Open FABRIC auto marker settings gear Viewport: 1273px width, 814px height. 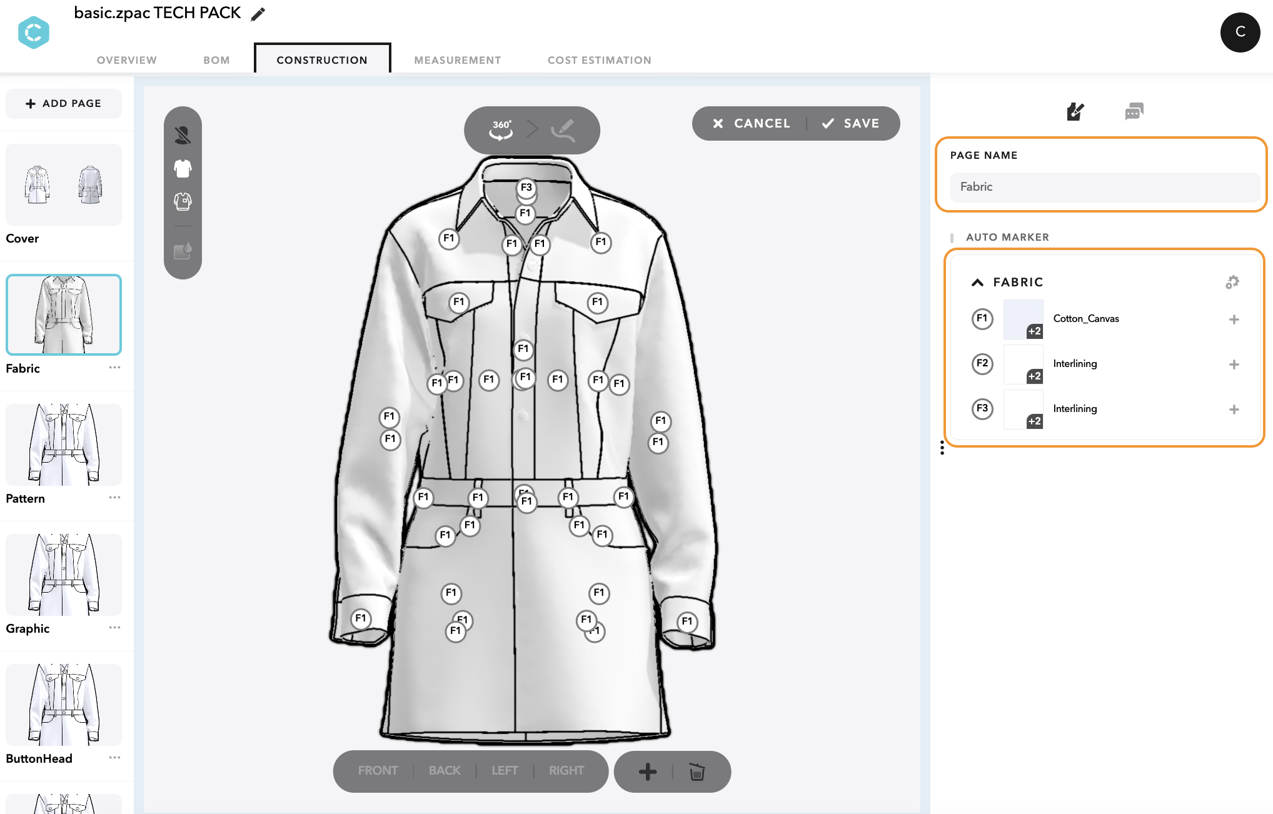(x=1232, y=282)
